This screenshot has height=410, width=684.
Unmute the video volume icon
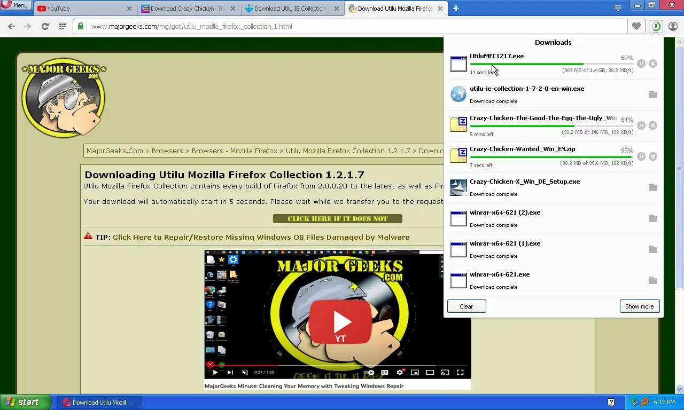pos(245,373)
